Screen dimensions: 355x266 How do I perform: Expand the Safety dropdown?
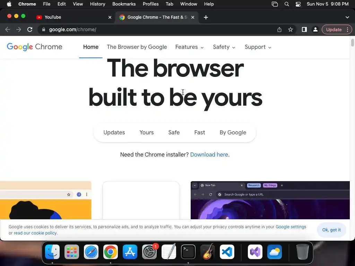(x=224, y=47)
